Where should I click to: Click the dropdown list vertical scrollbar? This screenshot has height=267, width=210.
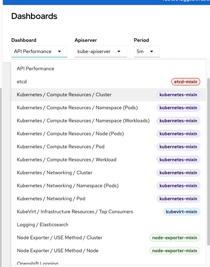[209, 162]
